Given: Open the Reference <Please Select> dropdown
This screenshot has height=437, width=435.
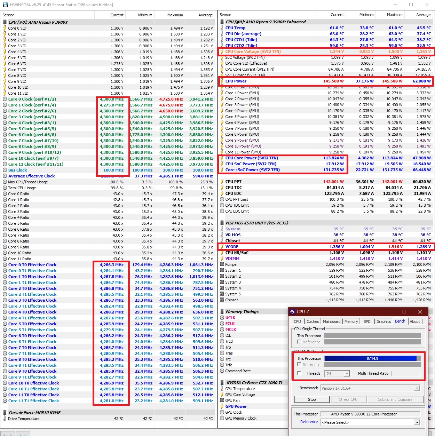Looking at the screenshot, I should coord(370,422).
